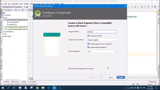Click Android Studio taskbar icon
Screen dimensions: 160x90
click(x=54, y=88)
